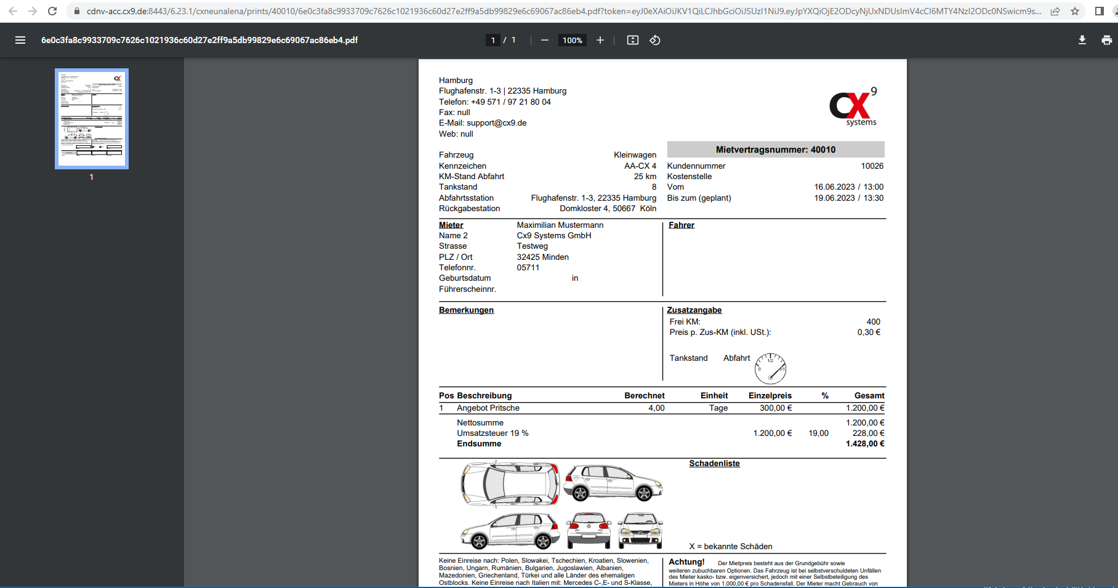Click the fit to page icon
The image size is (1118, 588).
(632, 40)
